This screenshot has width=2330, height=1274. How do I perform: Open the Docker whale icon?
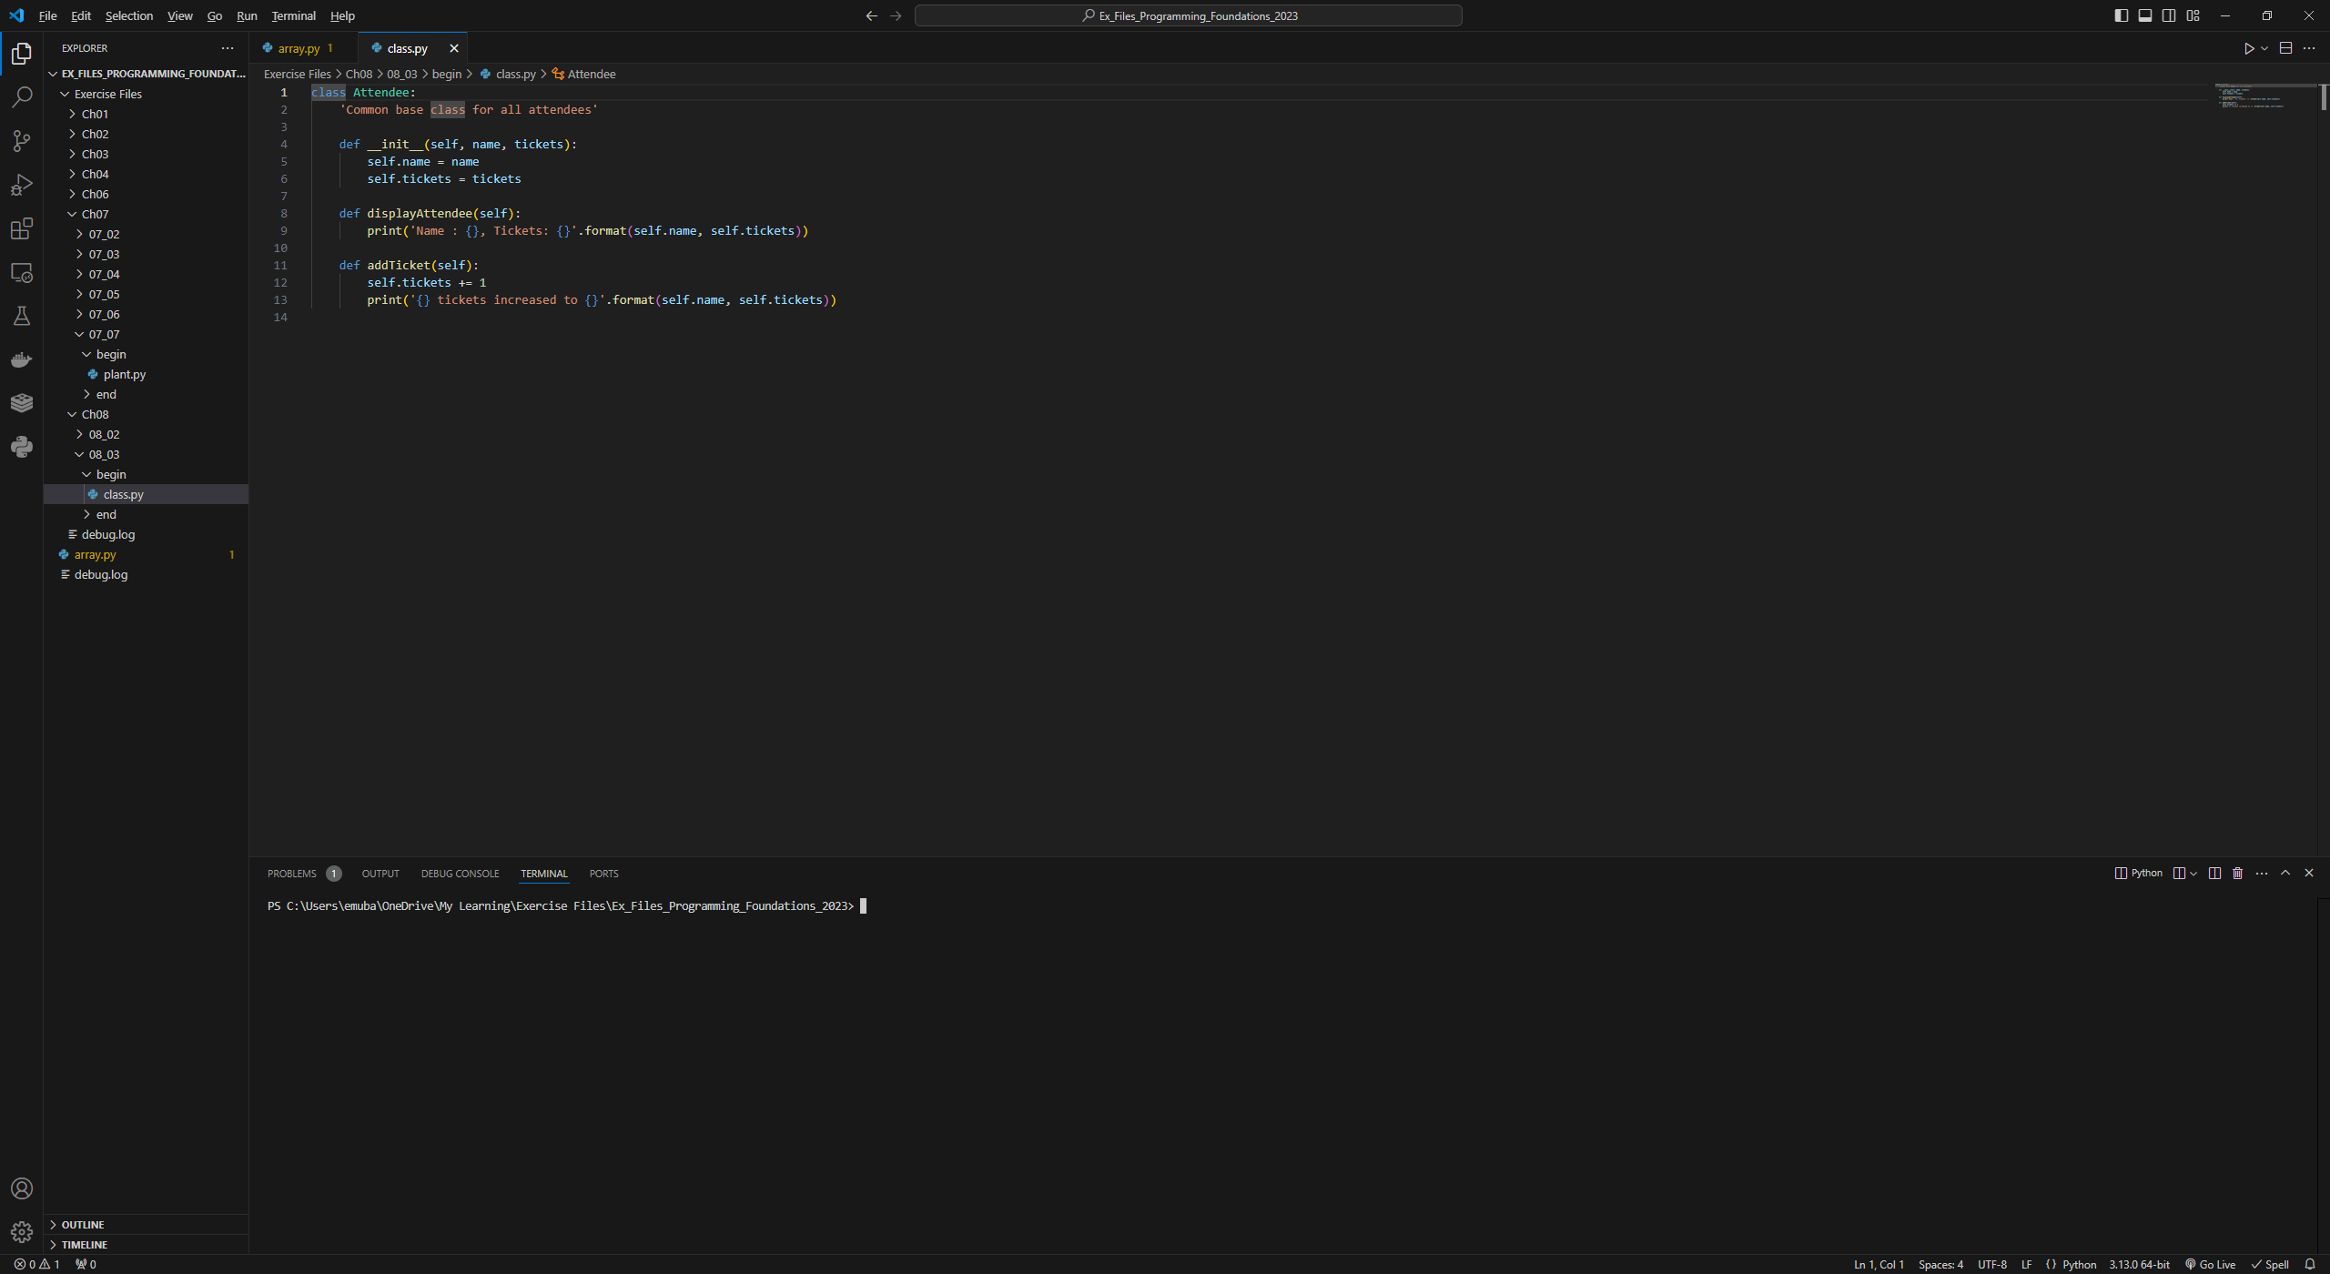tap(22, 359)
